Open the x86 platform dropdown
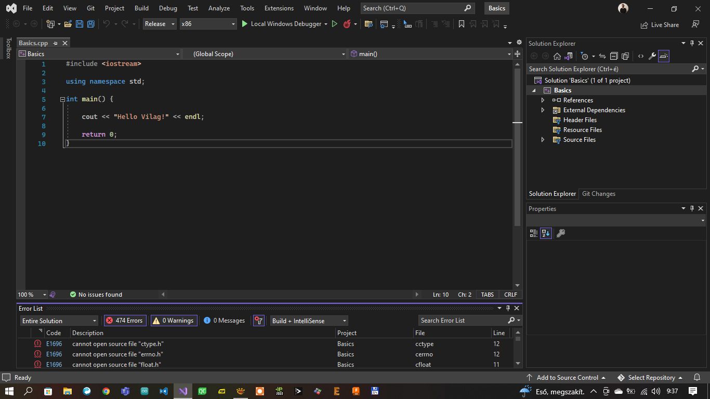 click(232, 24)
